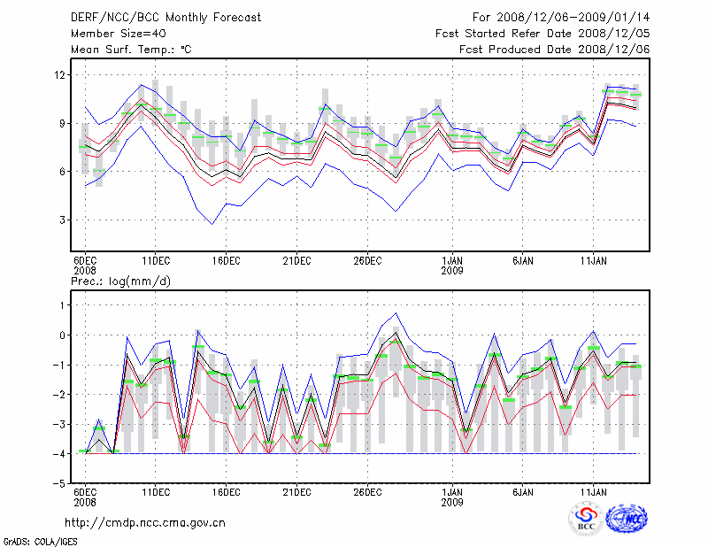The height and width of the screenshot is (547, 708).
Task: Click the Fcst Produced Date line
Action: click(554, 50)
